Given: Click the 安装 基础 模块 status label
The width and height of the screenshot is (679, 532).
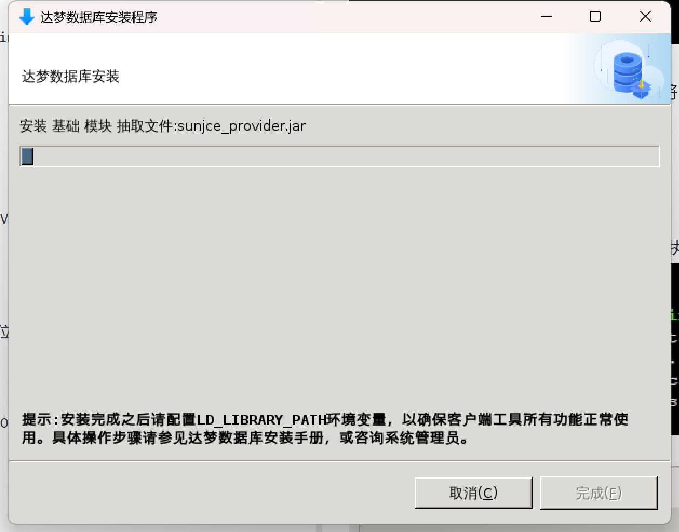Looking at the screenshot, I should pos(66,126).
